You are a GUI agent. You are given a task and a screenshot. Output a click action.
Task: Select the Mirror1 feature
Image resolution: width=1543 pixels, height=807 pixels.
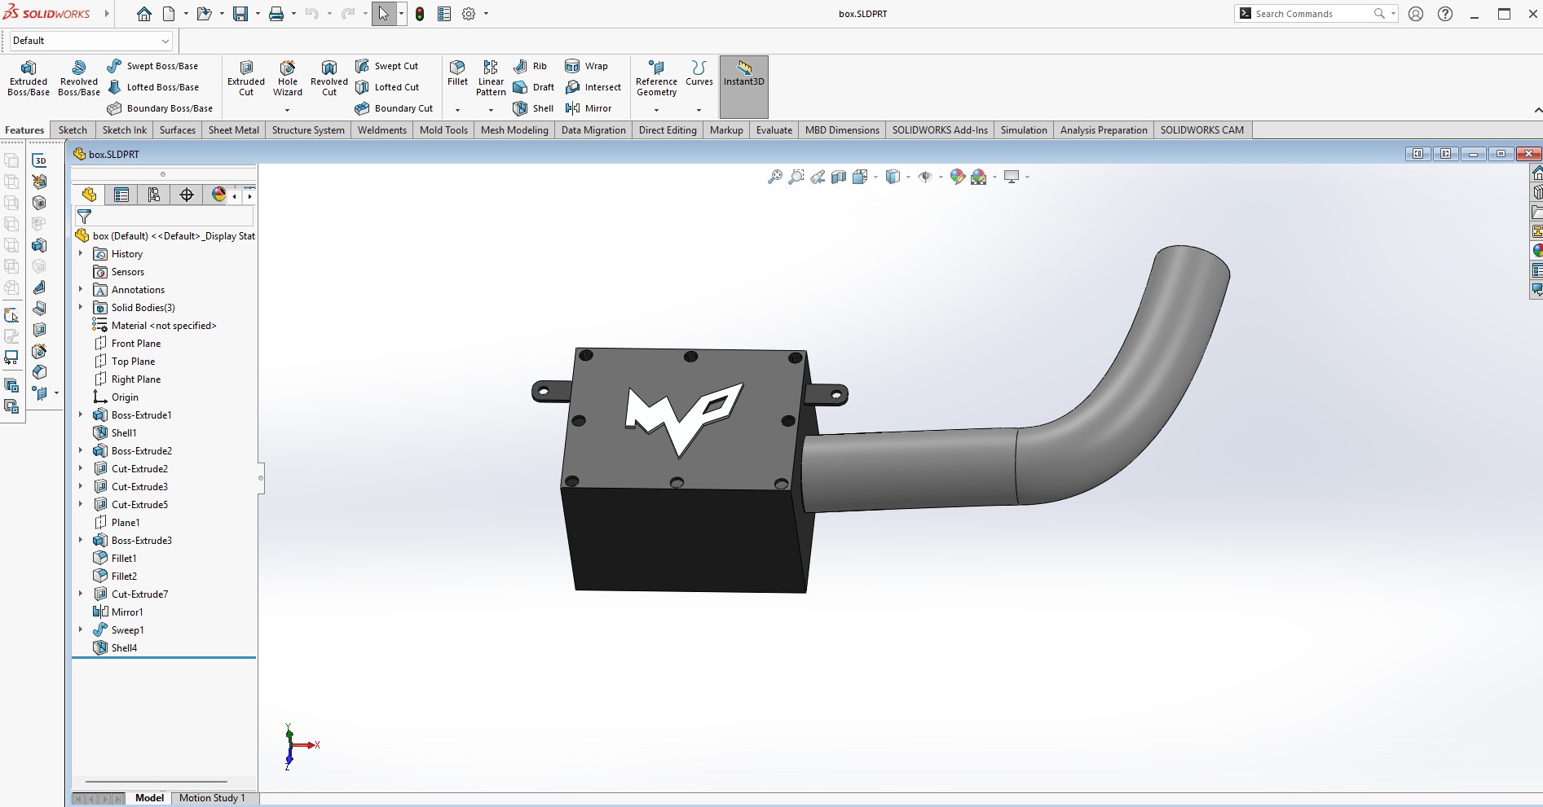click(x=118, y=612)
